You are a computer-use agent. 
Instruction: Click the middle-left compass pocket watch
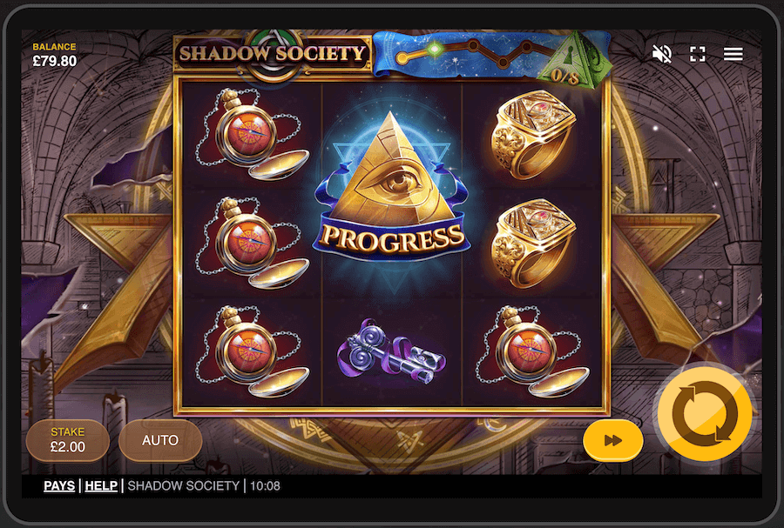tap(252, 243)
